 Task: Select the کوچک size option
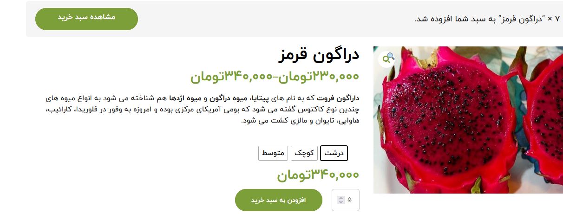[x=304, y=153]
